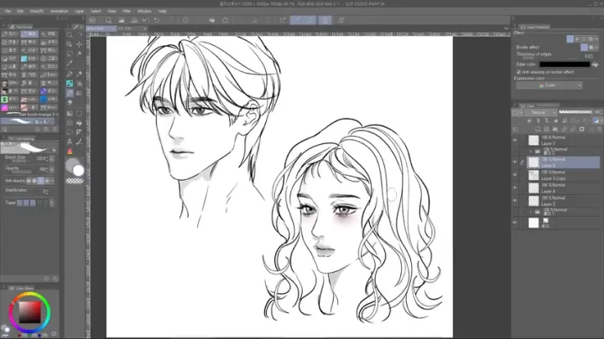Click the Lock layer icon
The height and width of the screenshot is (339, 604).
point(556,121)
